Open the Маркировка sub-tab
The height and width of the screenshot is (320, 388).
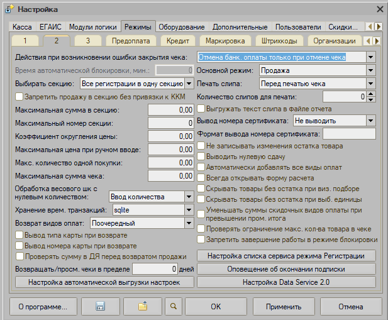point(224,41)
